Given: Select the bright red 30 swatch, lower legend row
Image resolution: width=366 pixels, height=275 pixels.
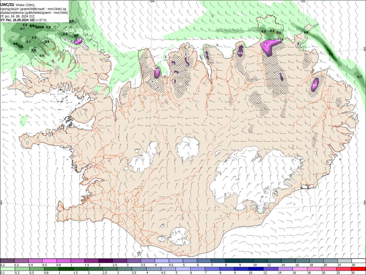Looking at the screenshot, I should pyautogui.click(x=358, y=269).
